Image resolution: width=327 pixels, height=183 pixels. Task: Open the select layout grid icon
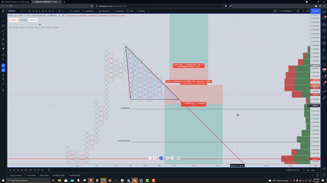coord(275,11)
